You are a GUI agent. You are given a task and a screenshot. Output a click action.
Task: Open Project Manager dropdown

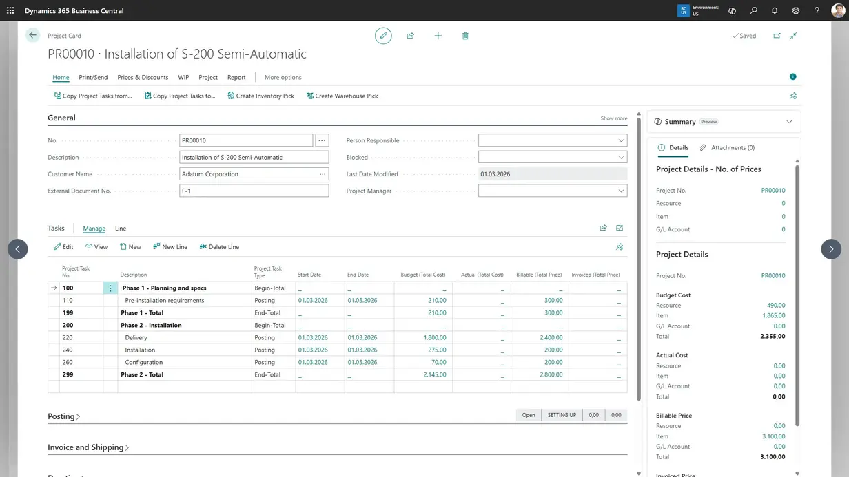click(621, 191)
